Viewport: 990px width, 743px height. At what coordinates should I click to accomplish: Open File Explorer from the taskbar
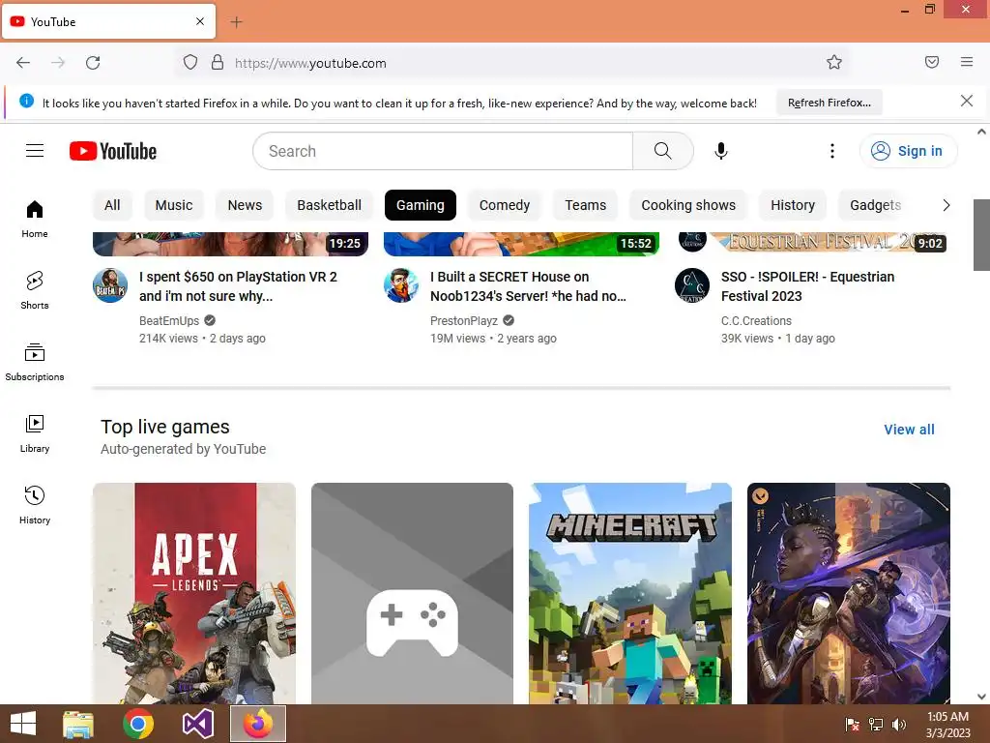click(78, 724)
